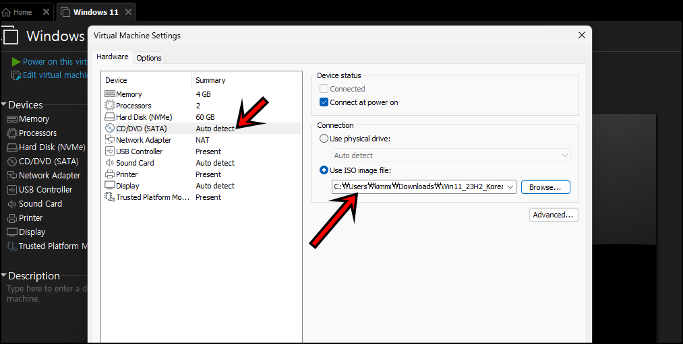Collapse the Description section in the VM summary
Screen dimensions: 683x344
(x=4, y=276)
